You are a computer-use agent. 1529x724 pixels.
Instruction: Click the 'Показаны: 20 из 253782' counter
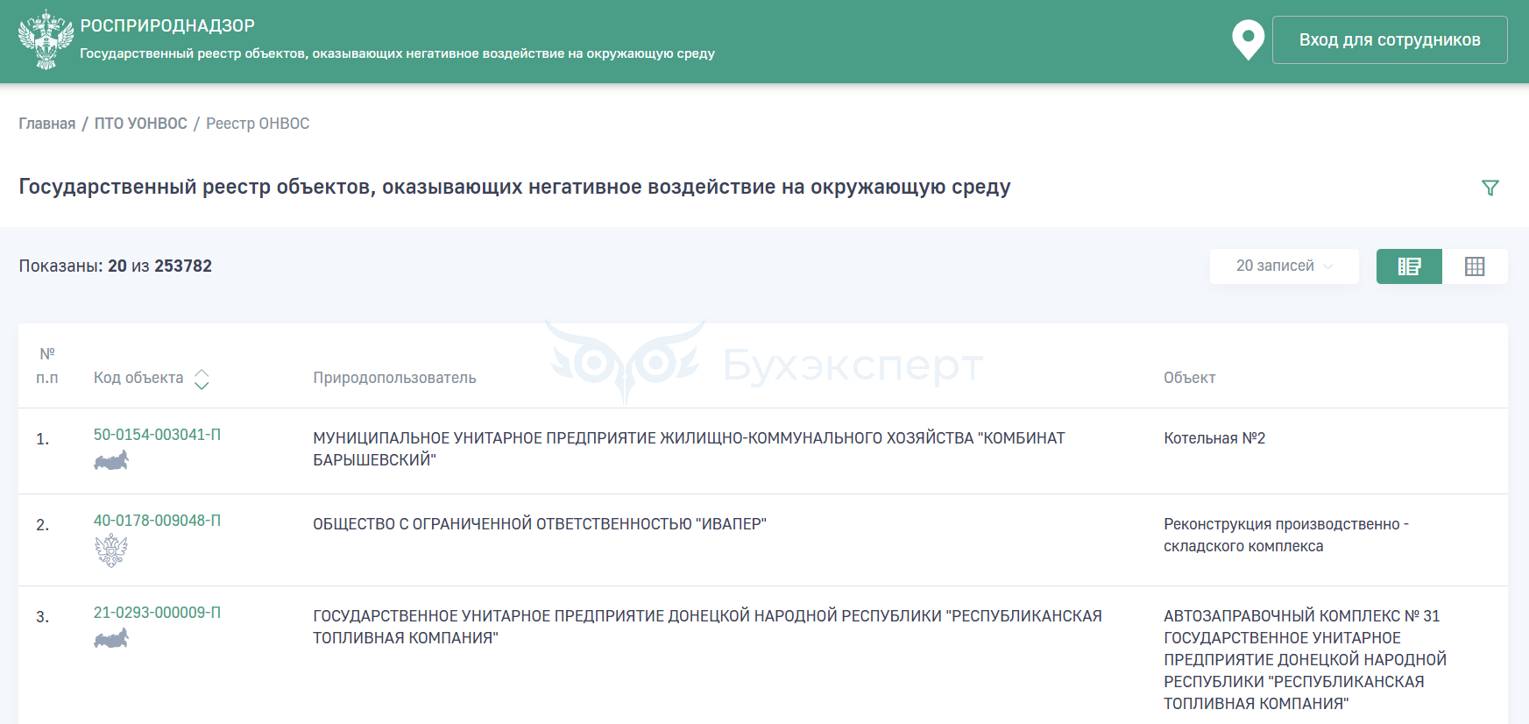pyautogui.click(x=116, y=266)
